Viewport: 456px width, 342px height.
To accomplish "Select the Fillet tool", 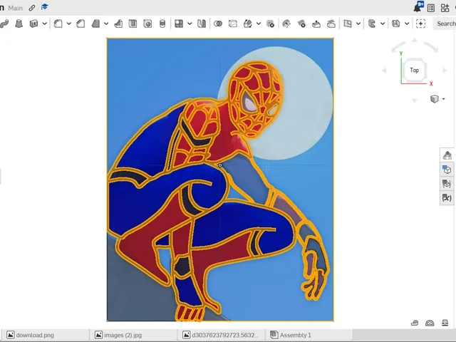I will pyautogui.click(x=58, y=24).
